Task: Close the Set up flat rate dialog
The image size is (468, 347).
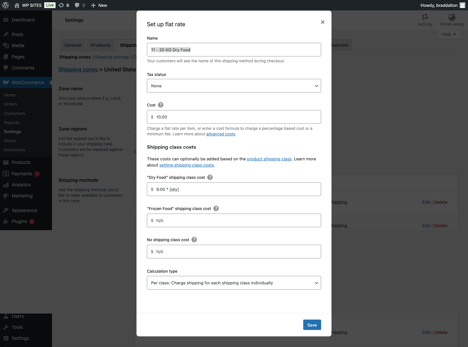Action: point(322,22)
